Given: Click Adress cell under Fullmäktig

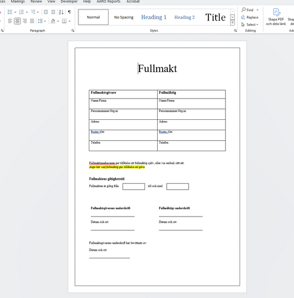Looking at the screenshot, I should coord(191,125).
